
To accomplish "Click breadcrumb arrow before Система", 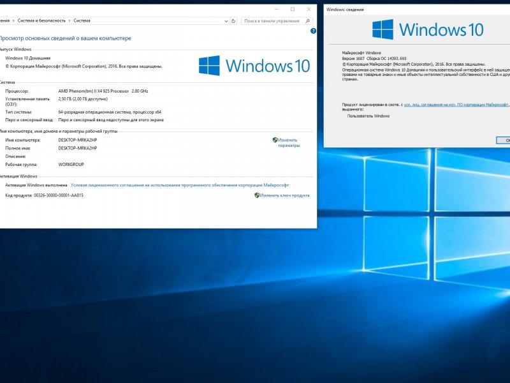I will pyautogui.click(x=69, y=20).
